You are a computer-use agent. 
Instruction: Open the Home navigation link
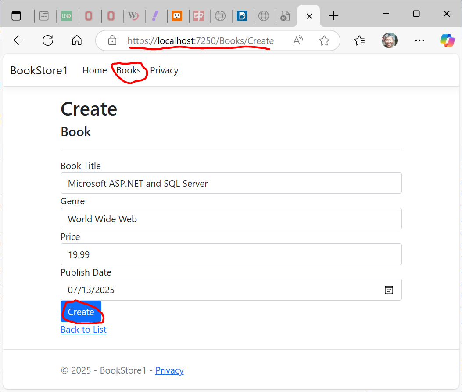pyautogui.click(x=95, y=70)
